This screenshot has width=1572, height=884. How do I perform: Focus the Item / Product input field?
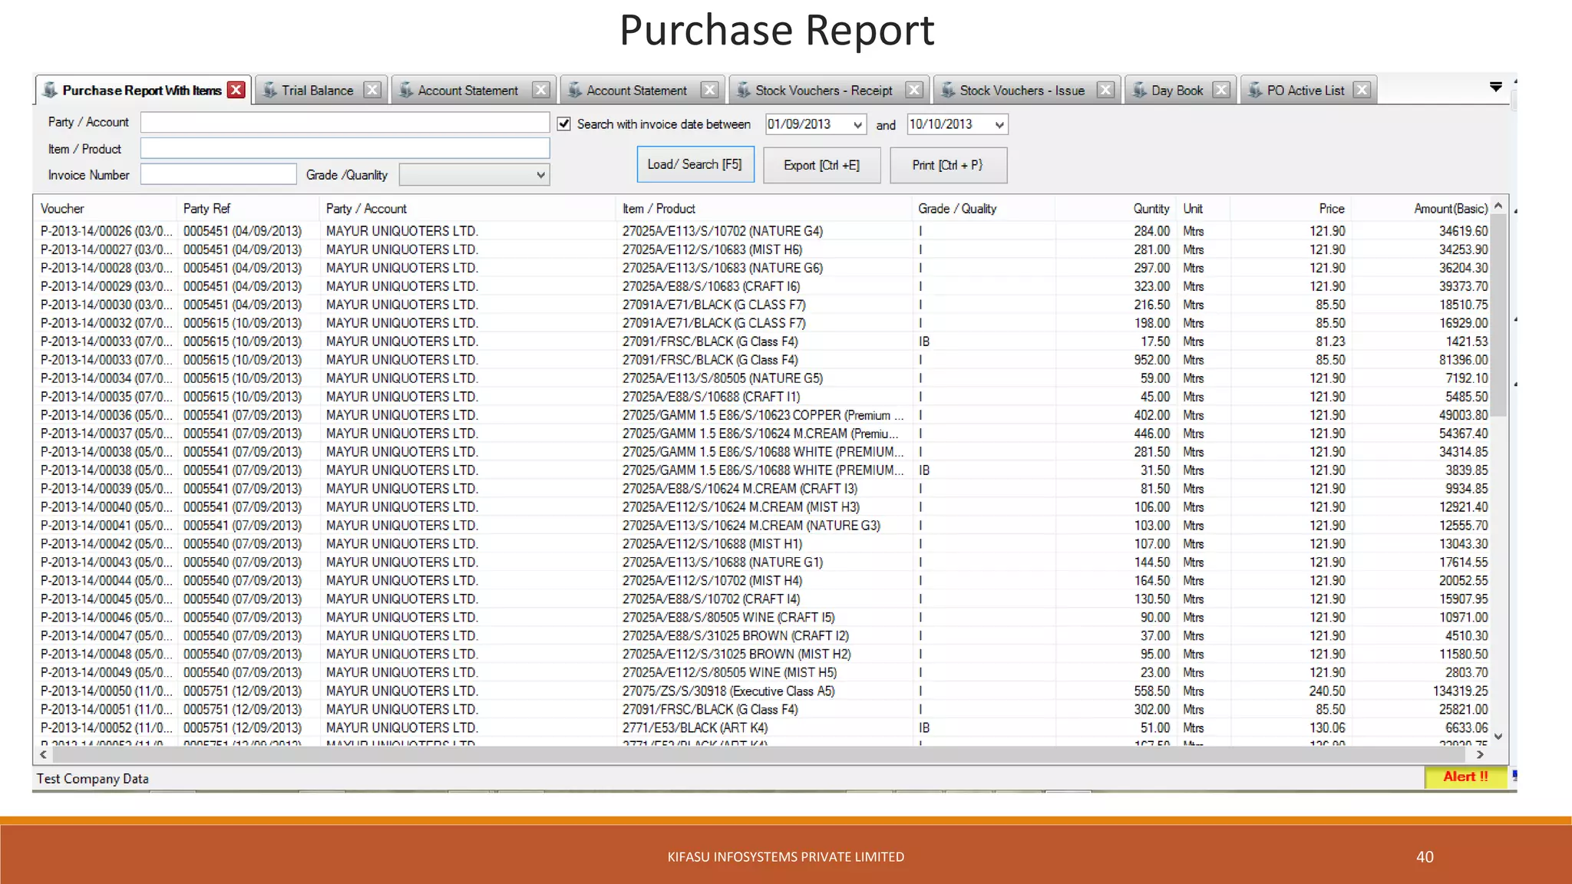pos(345,148)
